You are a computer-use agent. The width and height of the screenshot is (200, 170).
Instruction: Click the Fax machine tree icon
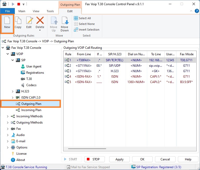[13, 129]
